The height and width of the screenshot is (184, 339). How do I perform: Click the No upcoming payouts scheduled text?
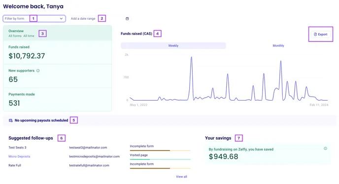tap(41, 120)
